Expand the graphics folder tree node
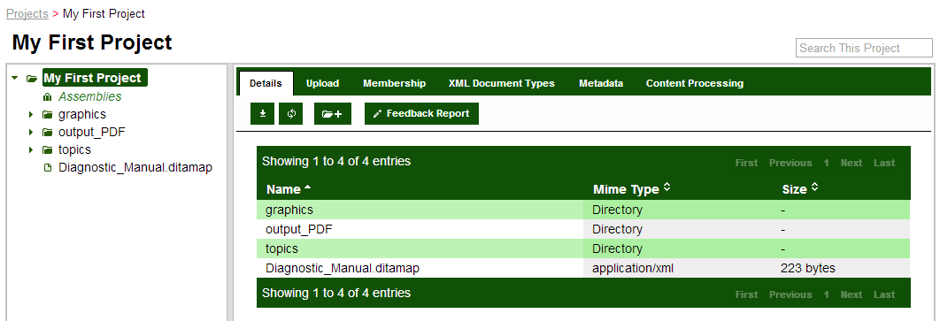 (31, 114)
